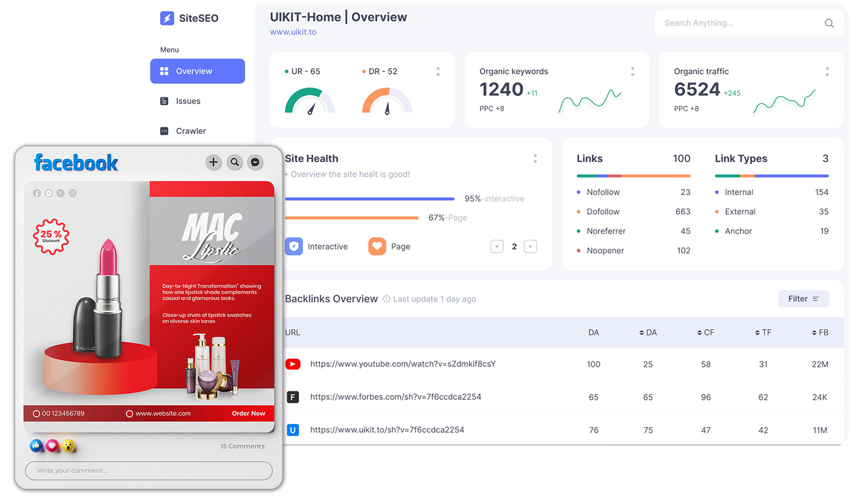Click the Organic traffic sparkline chart

[x=784, y=101]
